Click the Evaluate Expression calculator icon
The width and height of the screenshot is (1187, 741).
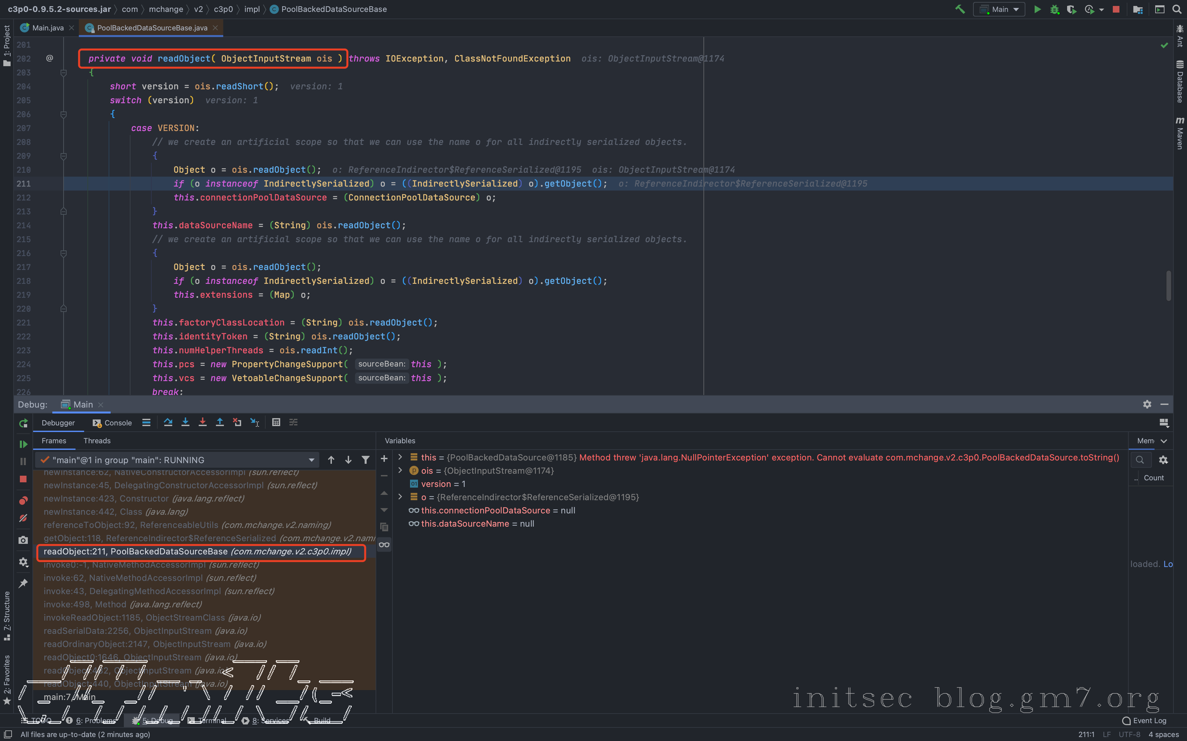(x=276, y=422)
